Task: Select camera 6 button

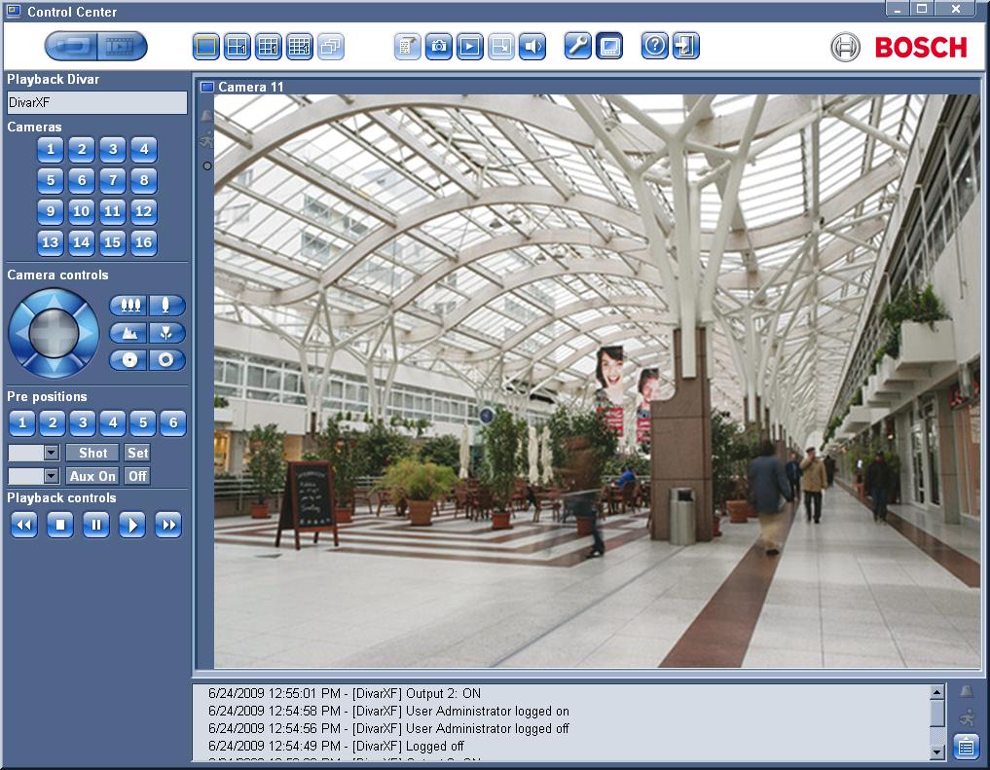Action: (82, 180)
